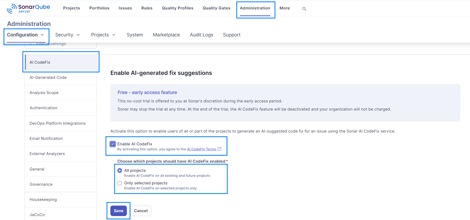Viewport: 470px width, 220px height.
Task: Open Authentication settings
Action: [x=61, y=108]
